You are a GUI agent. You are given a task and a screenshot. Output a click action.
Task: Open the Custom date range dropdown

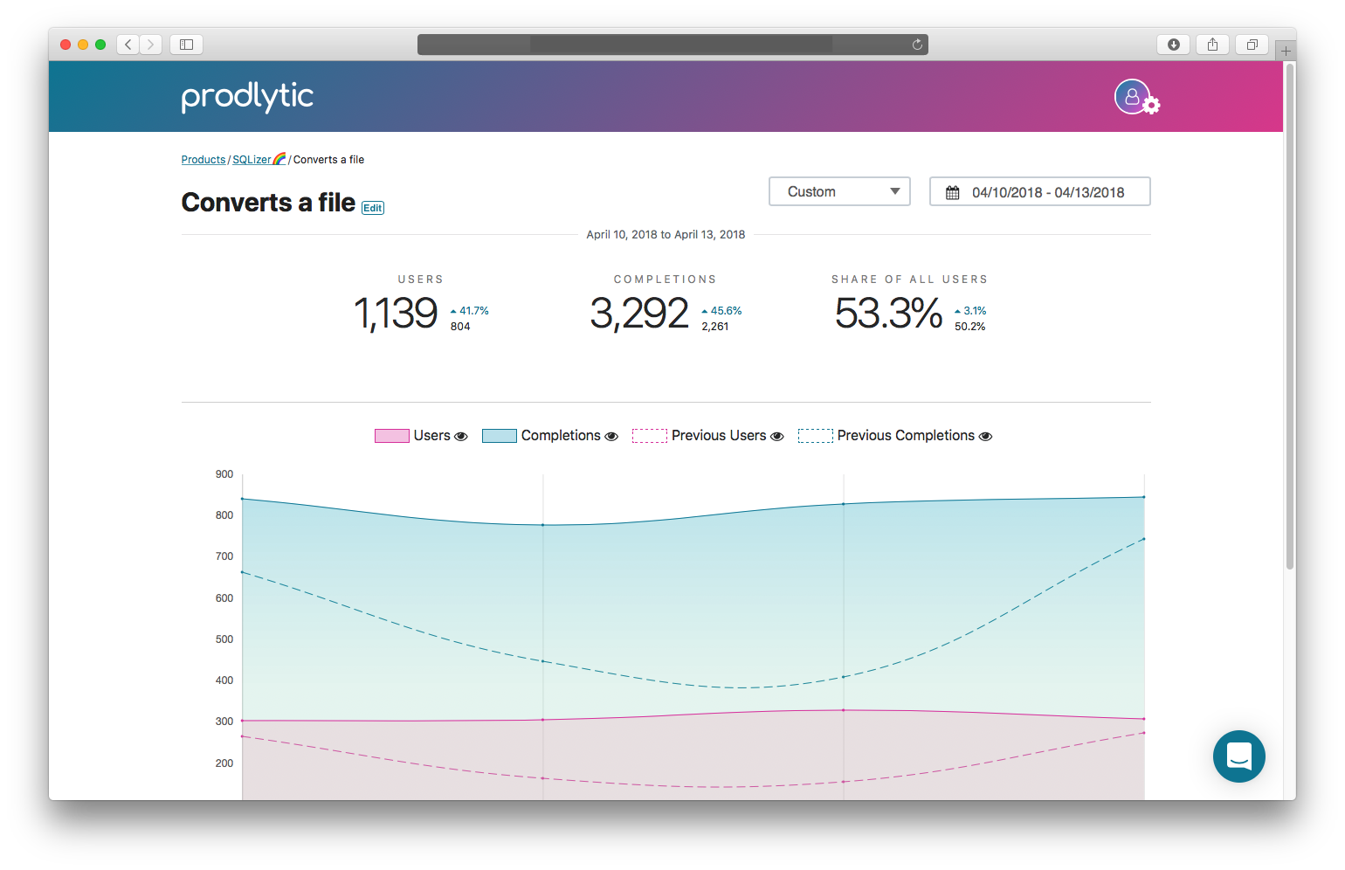click(x=839, y=191)
